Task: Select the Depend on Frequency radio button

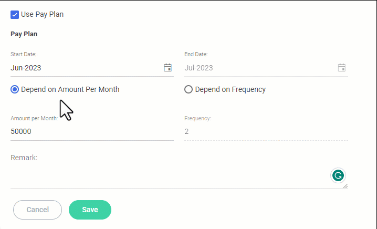Action: tap(188, 89)
